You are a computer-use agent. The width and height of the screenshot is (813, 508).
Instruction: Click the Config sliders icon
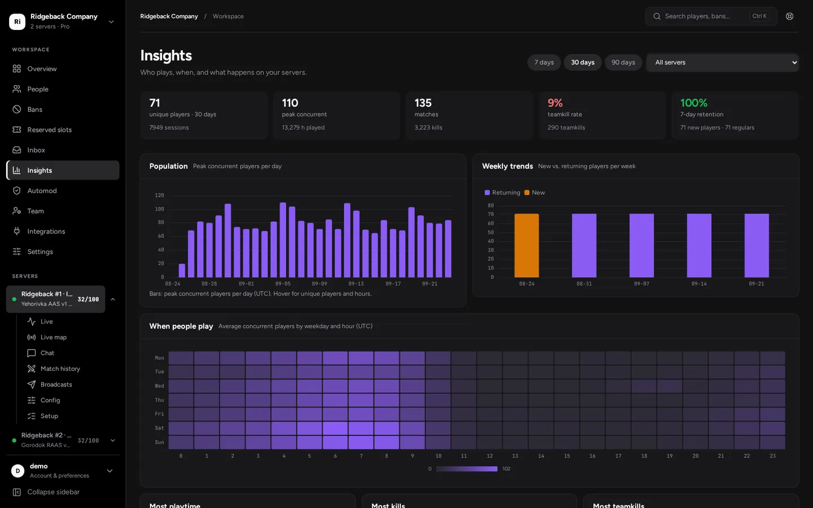[x=32, y=401]
